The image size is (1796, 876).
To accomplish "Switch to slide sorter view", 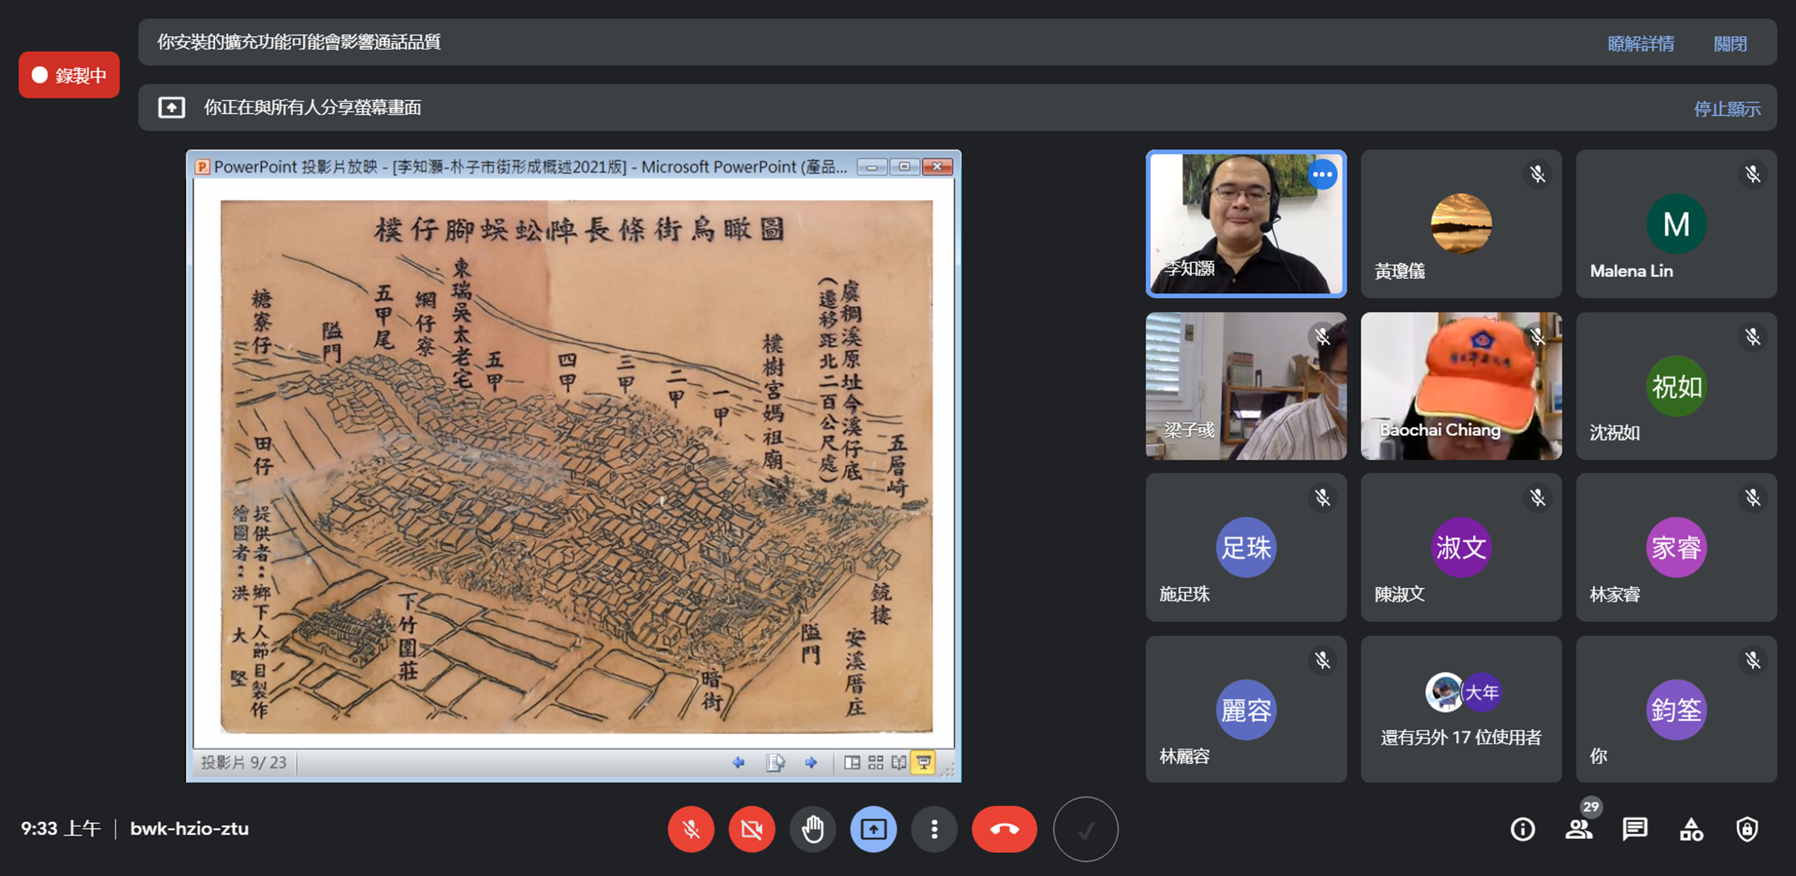I will (x=876, y=762).
